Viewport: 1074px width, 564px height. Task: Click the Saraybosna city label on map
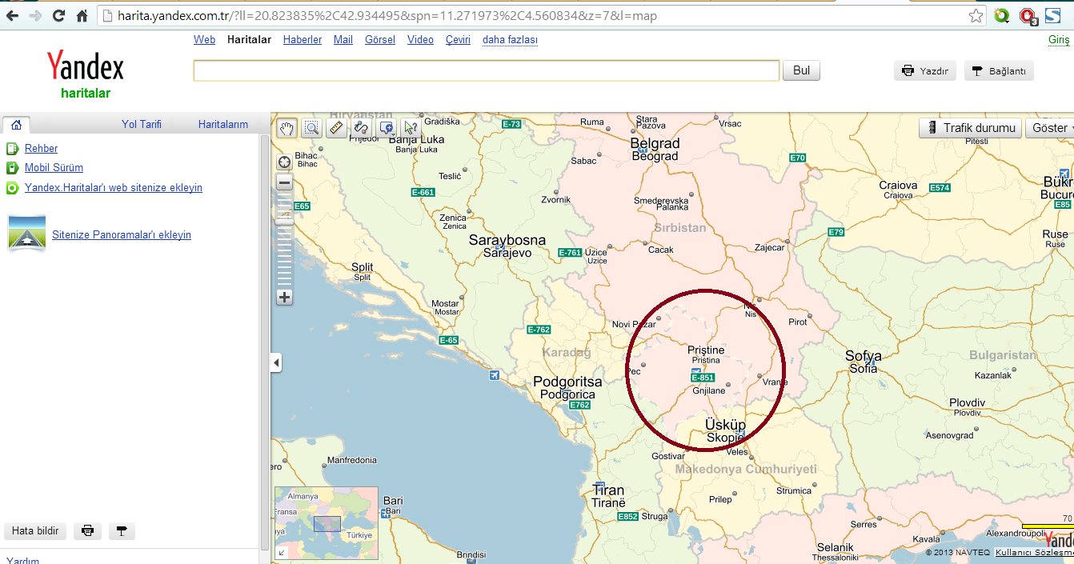coord(507,240)
